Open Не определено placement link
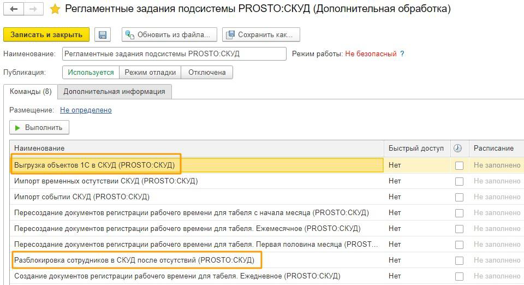Image resolution: width=524 pixels, height=285 pixels. [x=86, y=110]
